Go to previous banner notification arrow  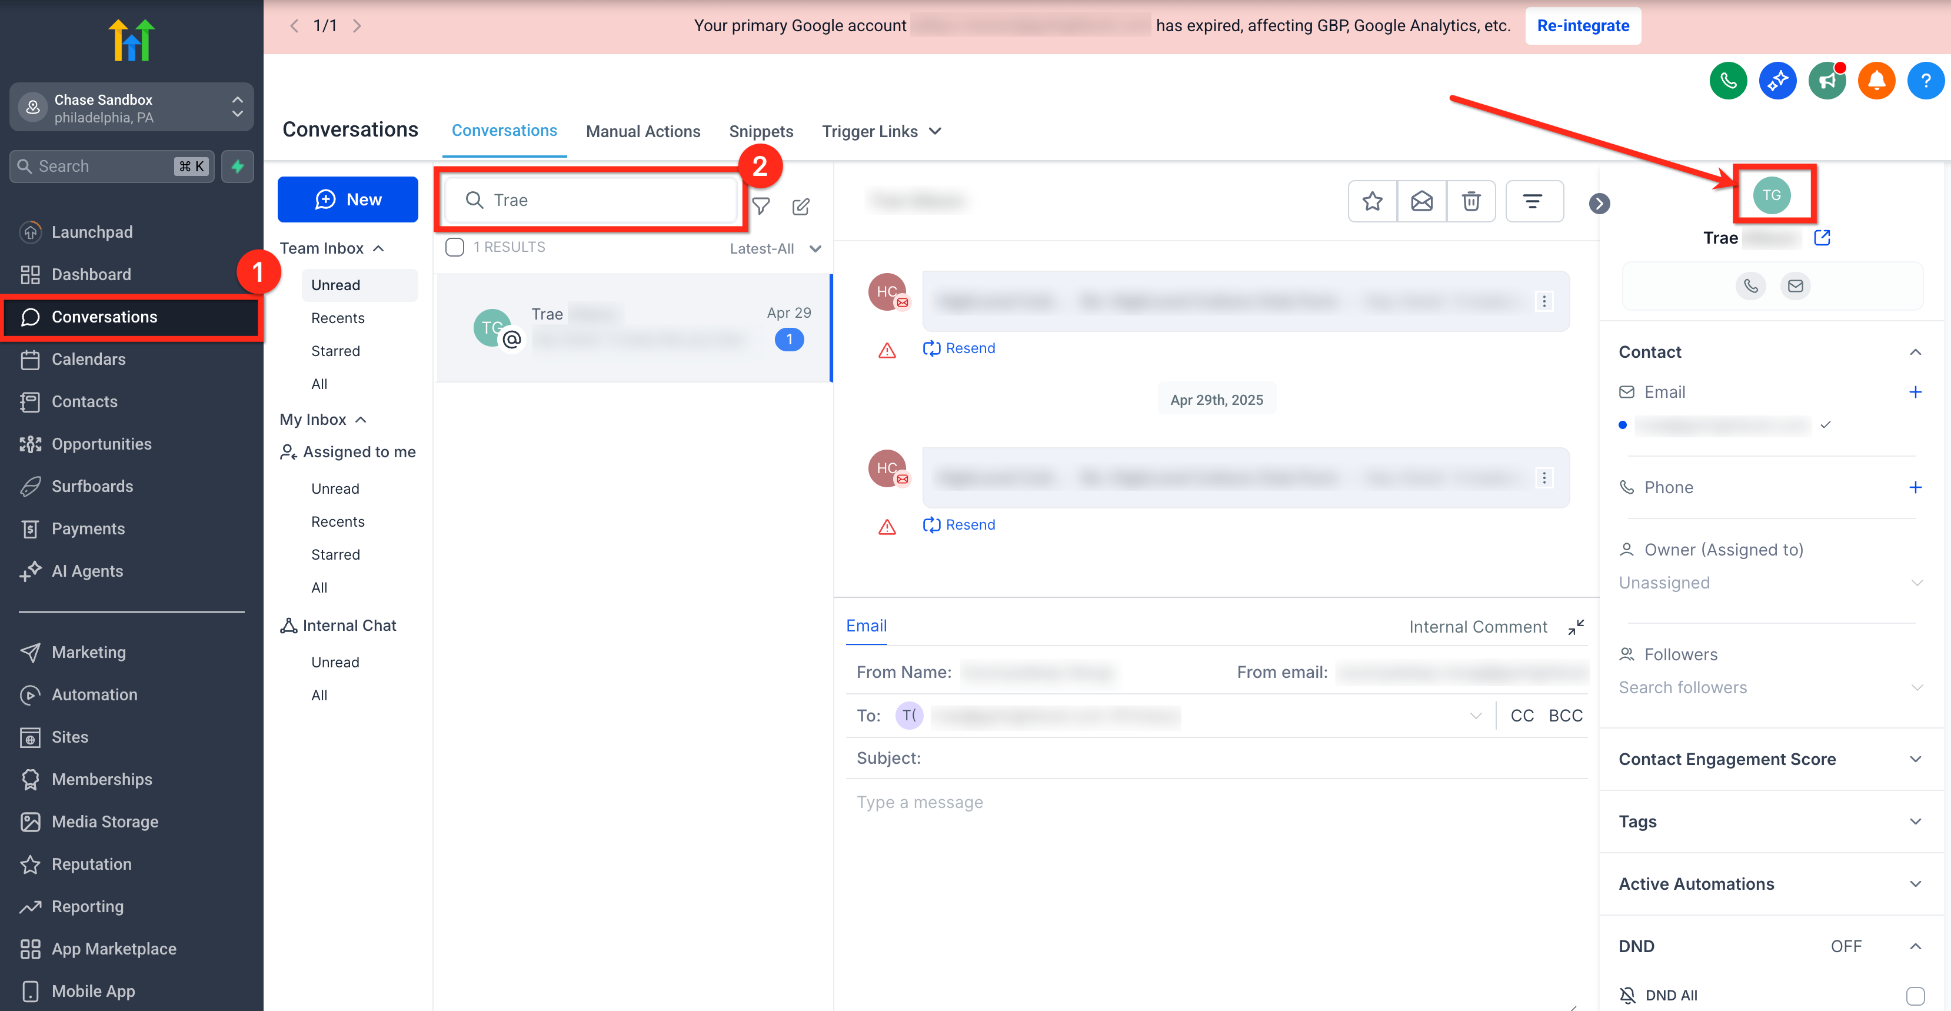295,26
